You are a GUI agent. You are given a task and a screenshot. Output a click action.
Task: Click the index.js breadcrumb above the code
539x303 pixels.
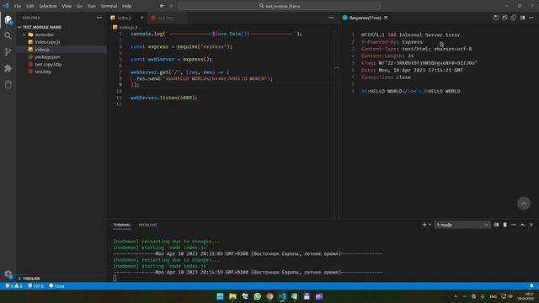126,27
